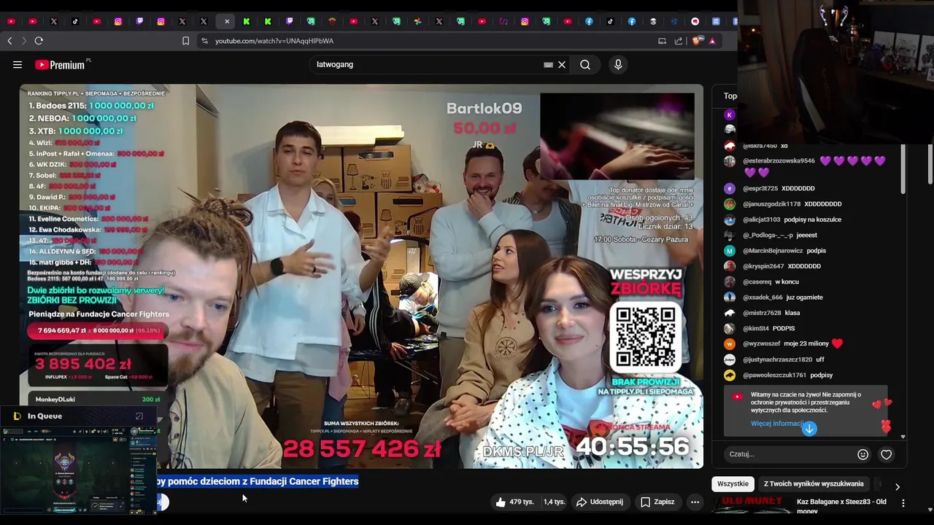This screenshot has width=934, height=525.
Task: Open Brave Shields lion icon
Action: point(696,41)
